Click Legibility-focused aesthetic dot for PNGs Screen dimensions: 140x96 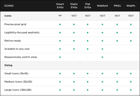[117, 33]
